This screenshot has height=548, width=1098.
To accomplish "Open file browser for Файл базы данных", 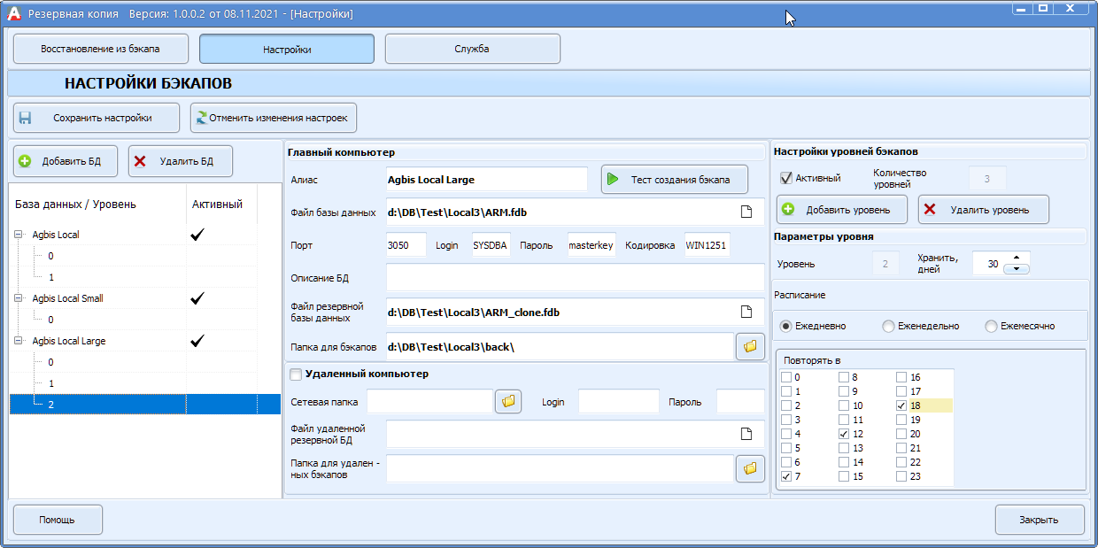I will 746,212.
